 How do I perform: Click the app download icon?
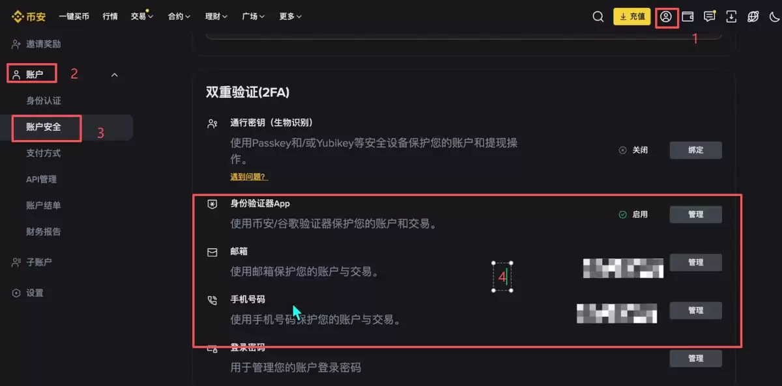click(731, 17)
